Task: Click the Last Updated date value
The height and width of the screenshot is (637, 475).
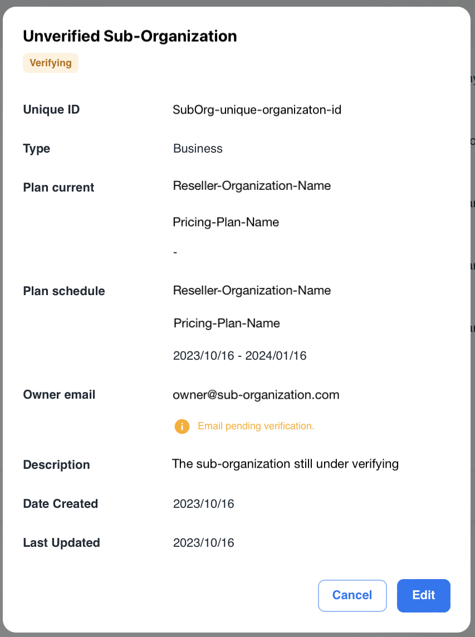Action: click(203, 543)
